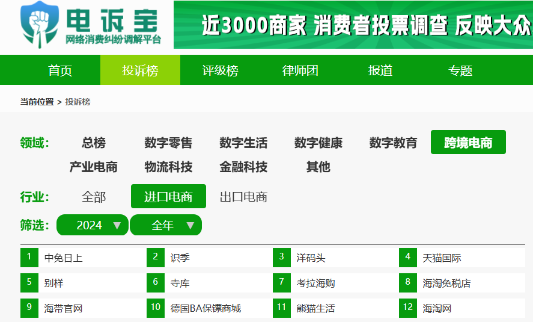Expand the 2024 year dropdown
The height and width of the screenshot is (322, 533).
coord(93,225)
